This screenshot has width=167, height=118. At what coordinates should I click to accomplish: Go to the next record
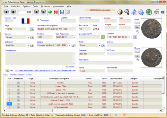coord(36,12)
